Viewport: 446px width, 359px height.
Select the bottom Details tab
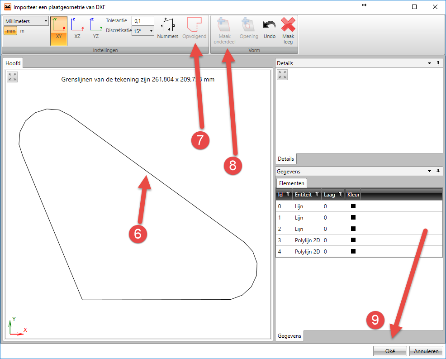point(286,159)
